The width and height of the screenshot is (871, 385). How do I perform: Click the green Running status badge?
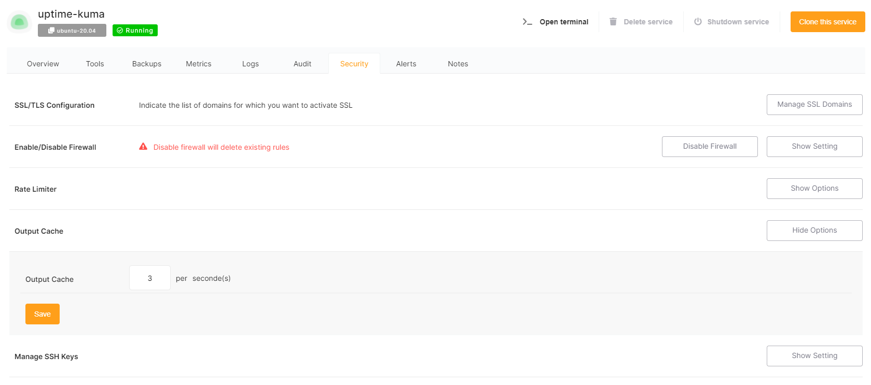click(x=135, y=31)
